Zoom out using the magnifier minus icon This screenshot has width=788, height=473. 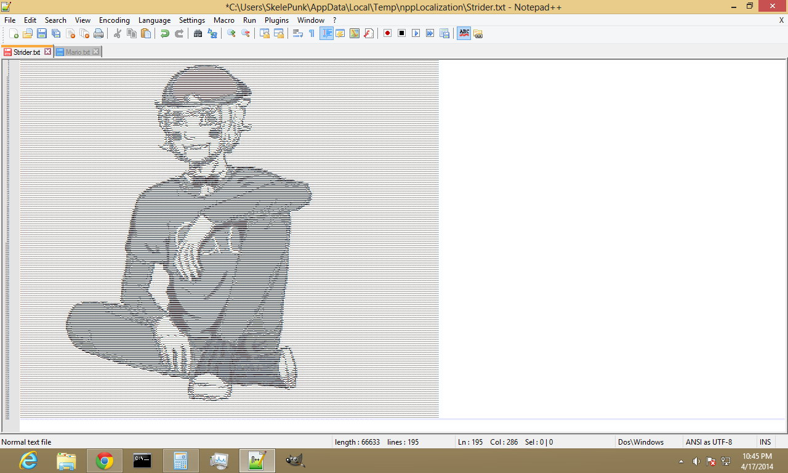pyautogui.click(x=246, y=33)
